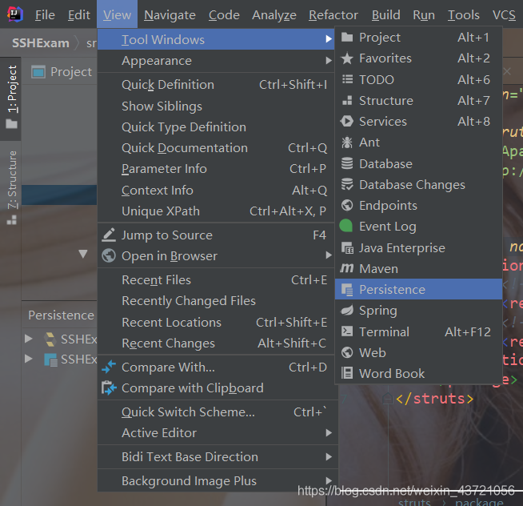Select Context Info entry
The image size is (523, 506).
click(216, 190)
